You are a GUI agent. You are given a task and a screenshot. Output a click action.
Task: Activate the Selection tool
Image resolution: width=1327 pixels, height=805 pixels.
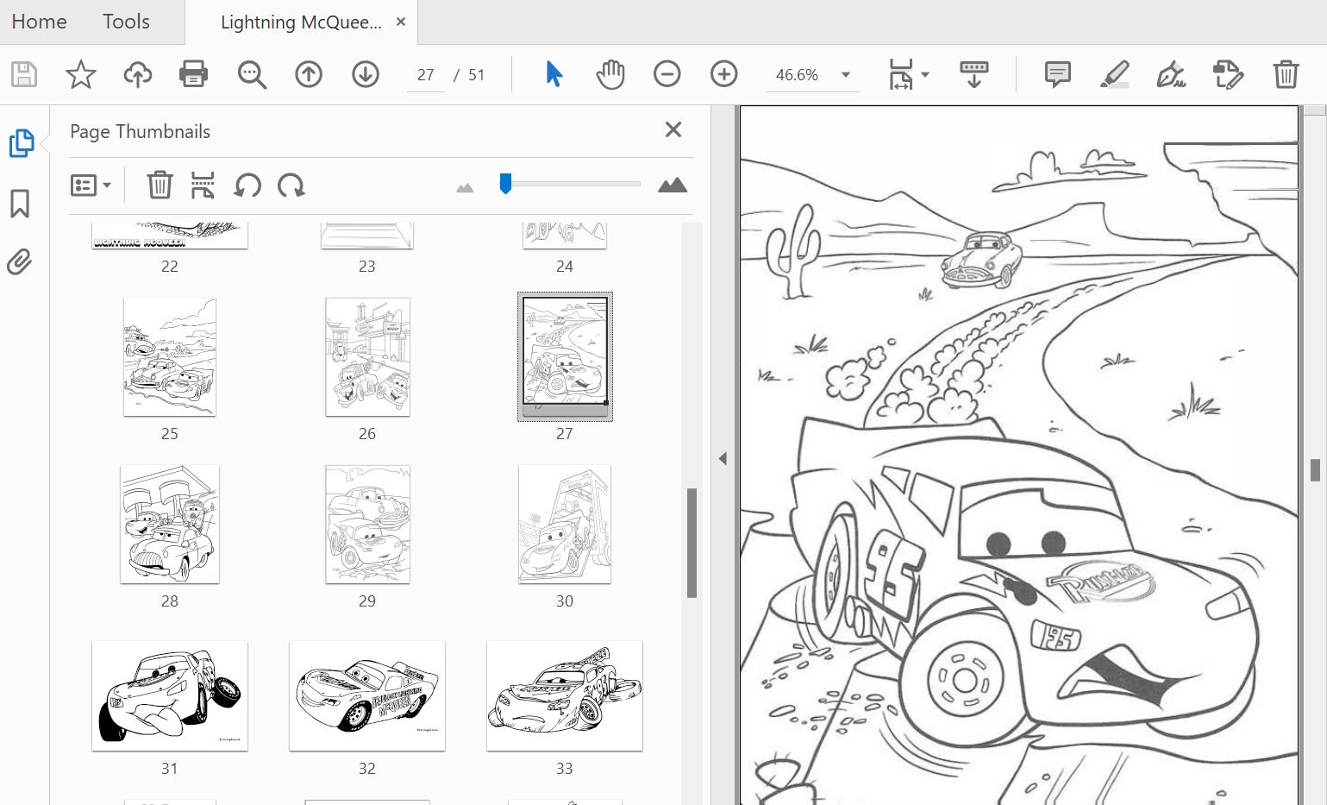click(x=553, y=74)
